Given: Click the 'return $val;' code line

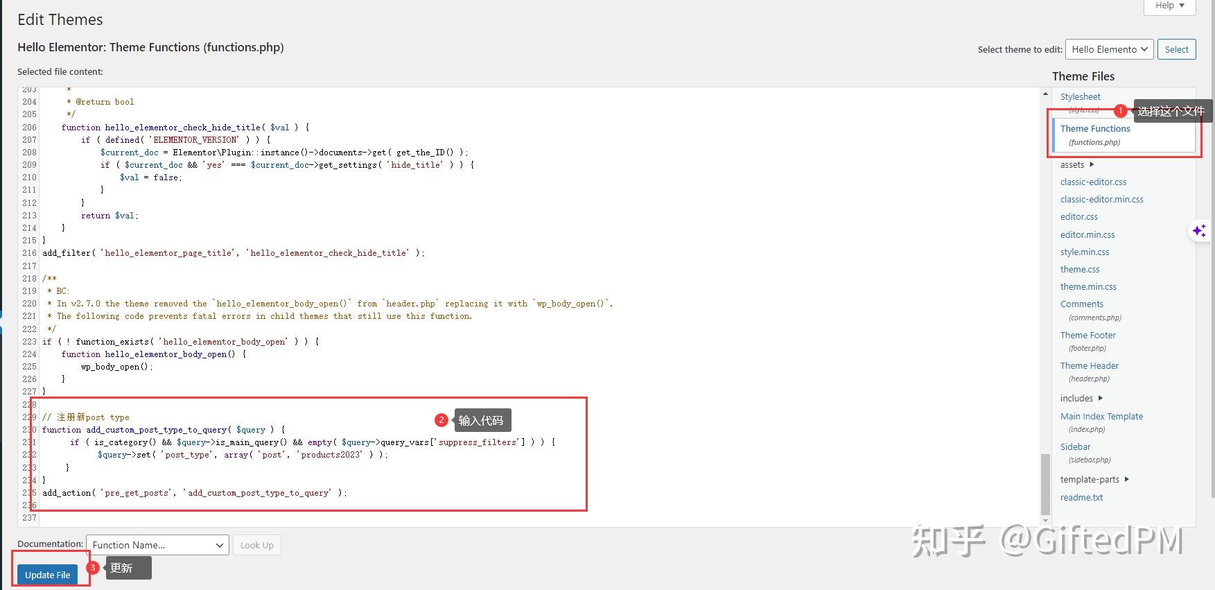Looking at the screenshot, I should coord(110,216).
